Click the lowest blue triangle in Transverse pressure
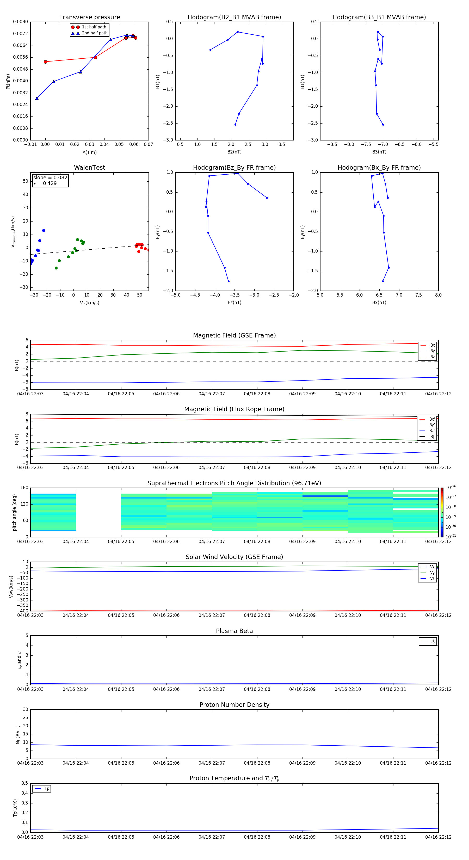The image size is (469, 860). pyautogui.click(x=37, y=98)
